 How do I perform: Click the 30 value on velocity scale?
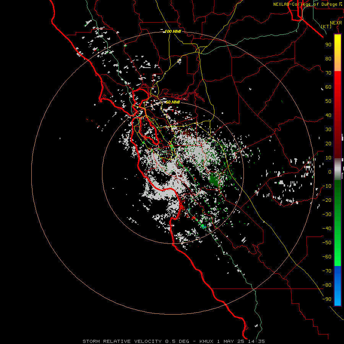point(328,130)
